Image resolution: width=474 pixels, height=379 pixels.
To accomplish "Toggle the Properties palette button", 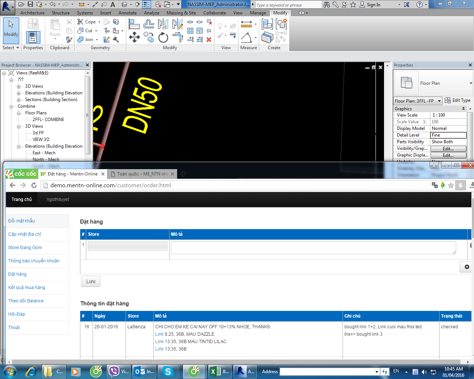I will coord(33,37).
